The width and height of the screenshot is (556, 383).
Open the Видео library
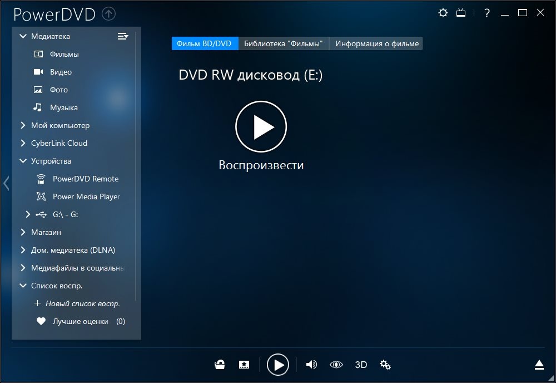[61, 72]
